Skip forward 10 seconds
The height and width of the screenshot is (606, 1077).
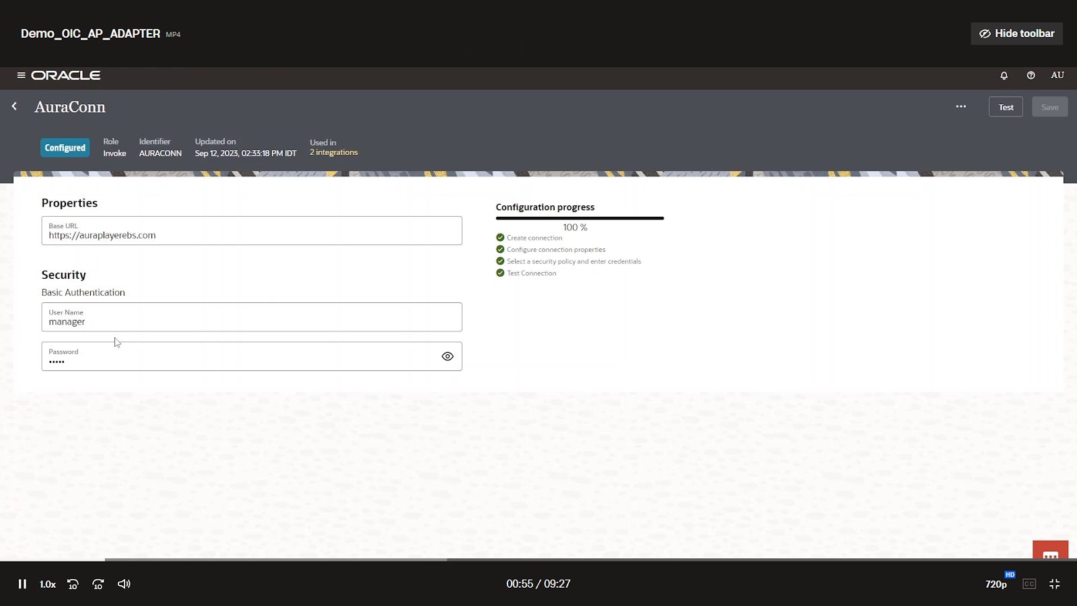(98, 584)
